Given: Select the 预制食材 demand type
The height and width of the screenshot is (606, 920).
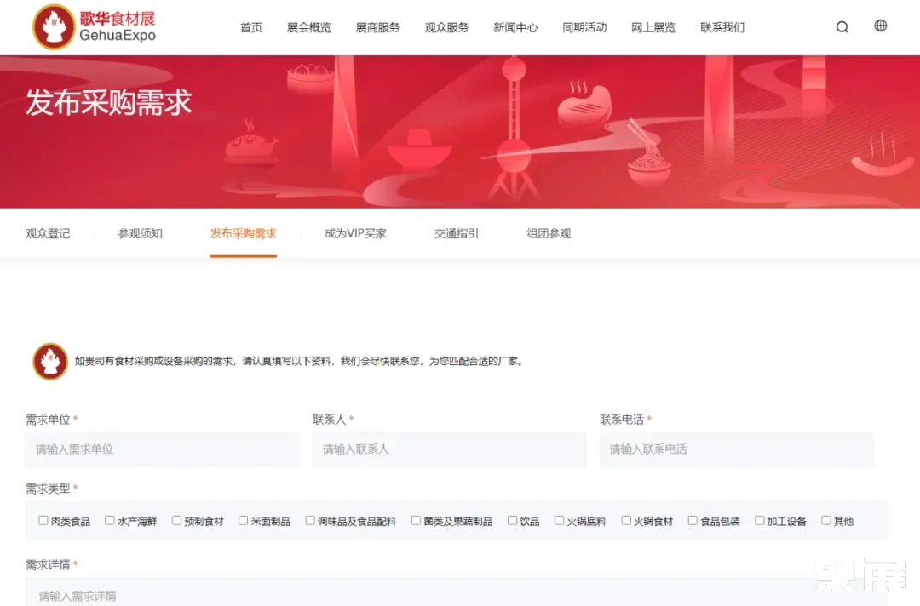Looking at the screenshot, I should click(175, 519).
